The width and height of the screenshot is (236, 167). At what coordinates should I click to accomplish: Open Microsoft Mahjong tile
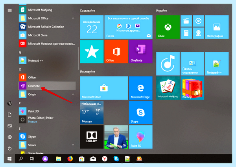click(168, 88)
